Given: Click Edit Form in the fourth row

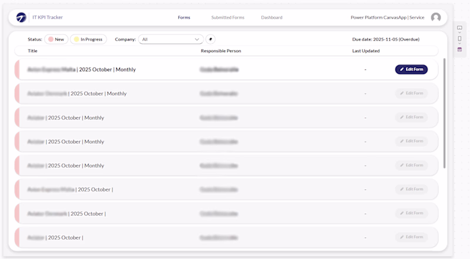Looking at the screenshot, I should pyautogui.click(x=411, y=141).
